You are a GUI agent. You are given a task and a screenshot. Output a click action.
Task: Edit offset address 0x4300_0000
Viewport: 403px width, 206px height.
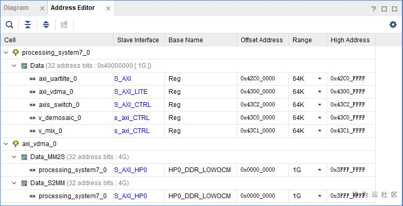(x=258, y=91)
